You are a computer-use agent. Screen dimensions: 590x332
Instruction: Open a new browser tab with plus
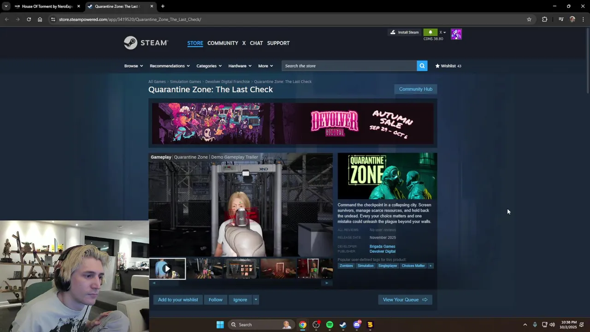pos(163,6)
